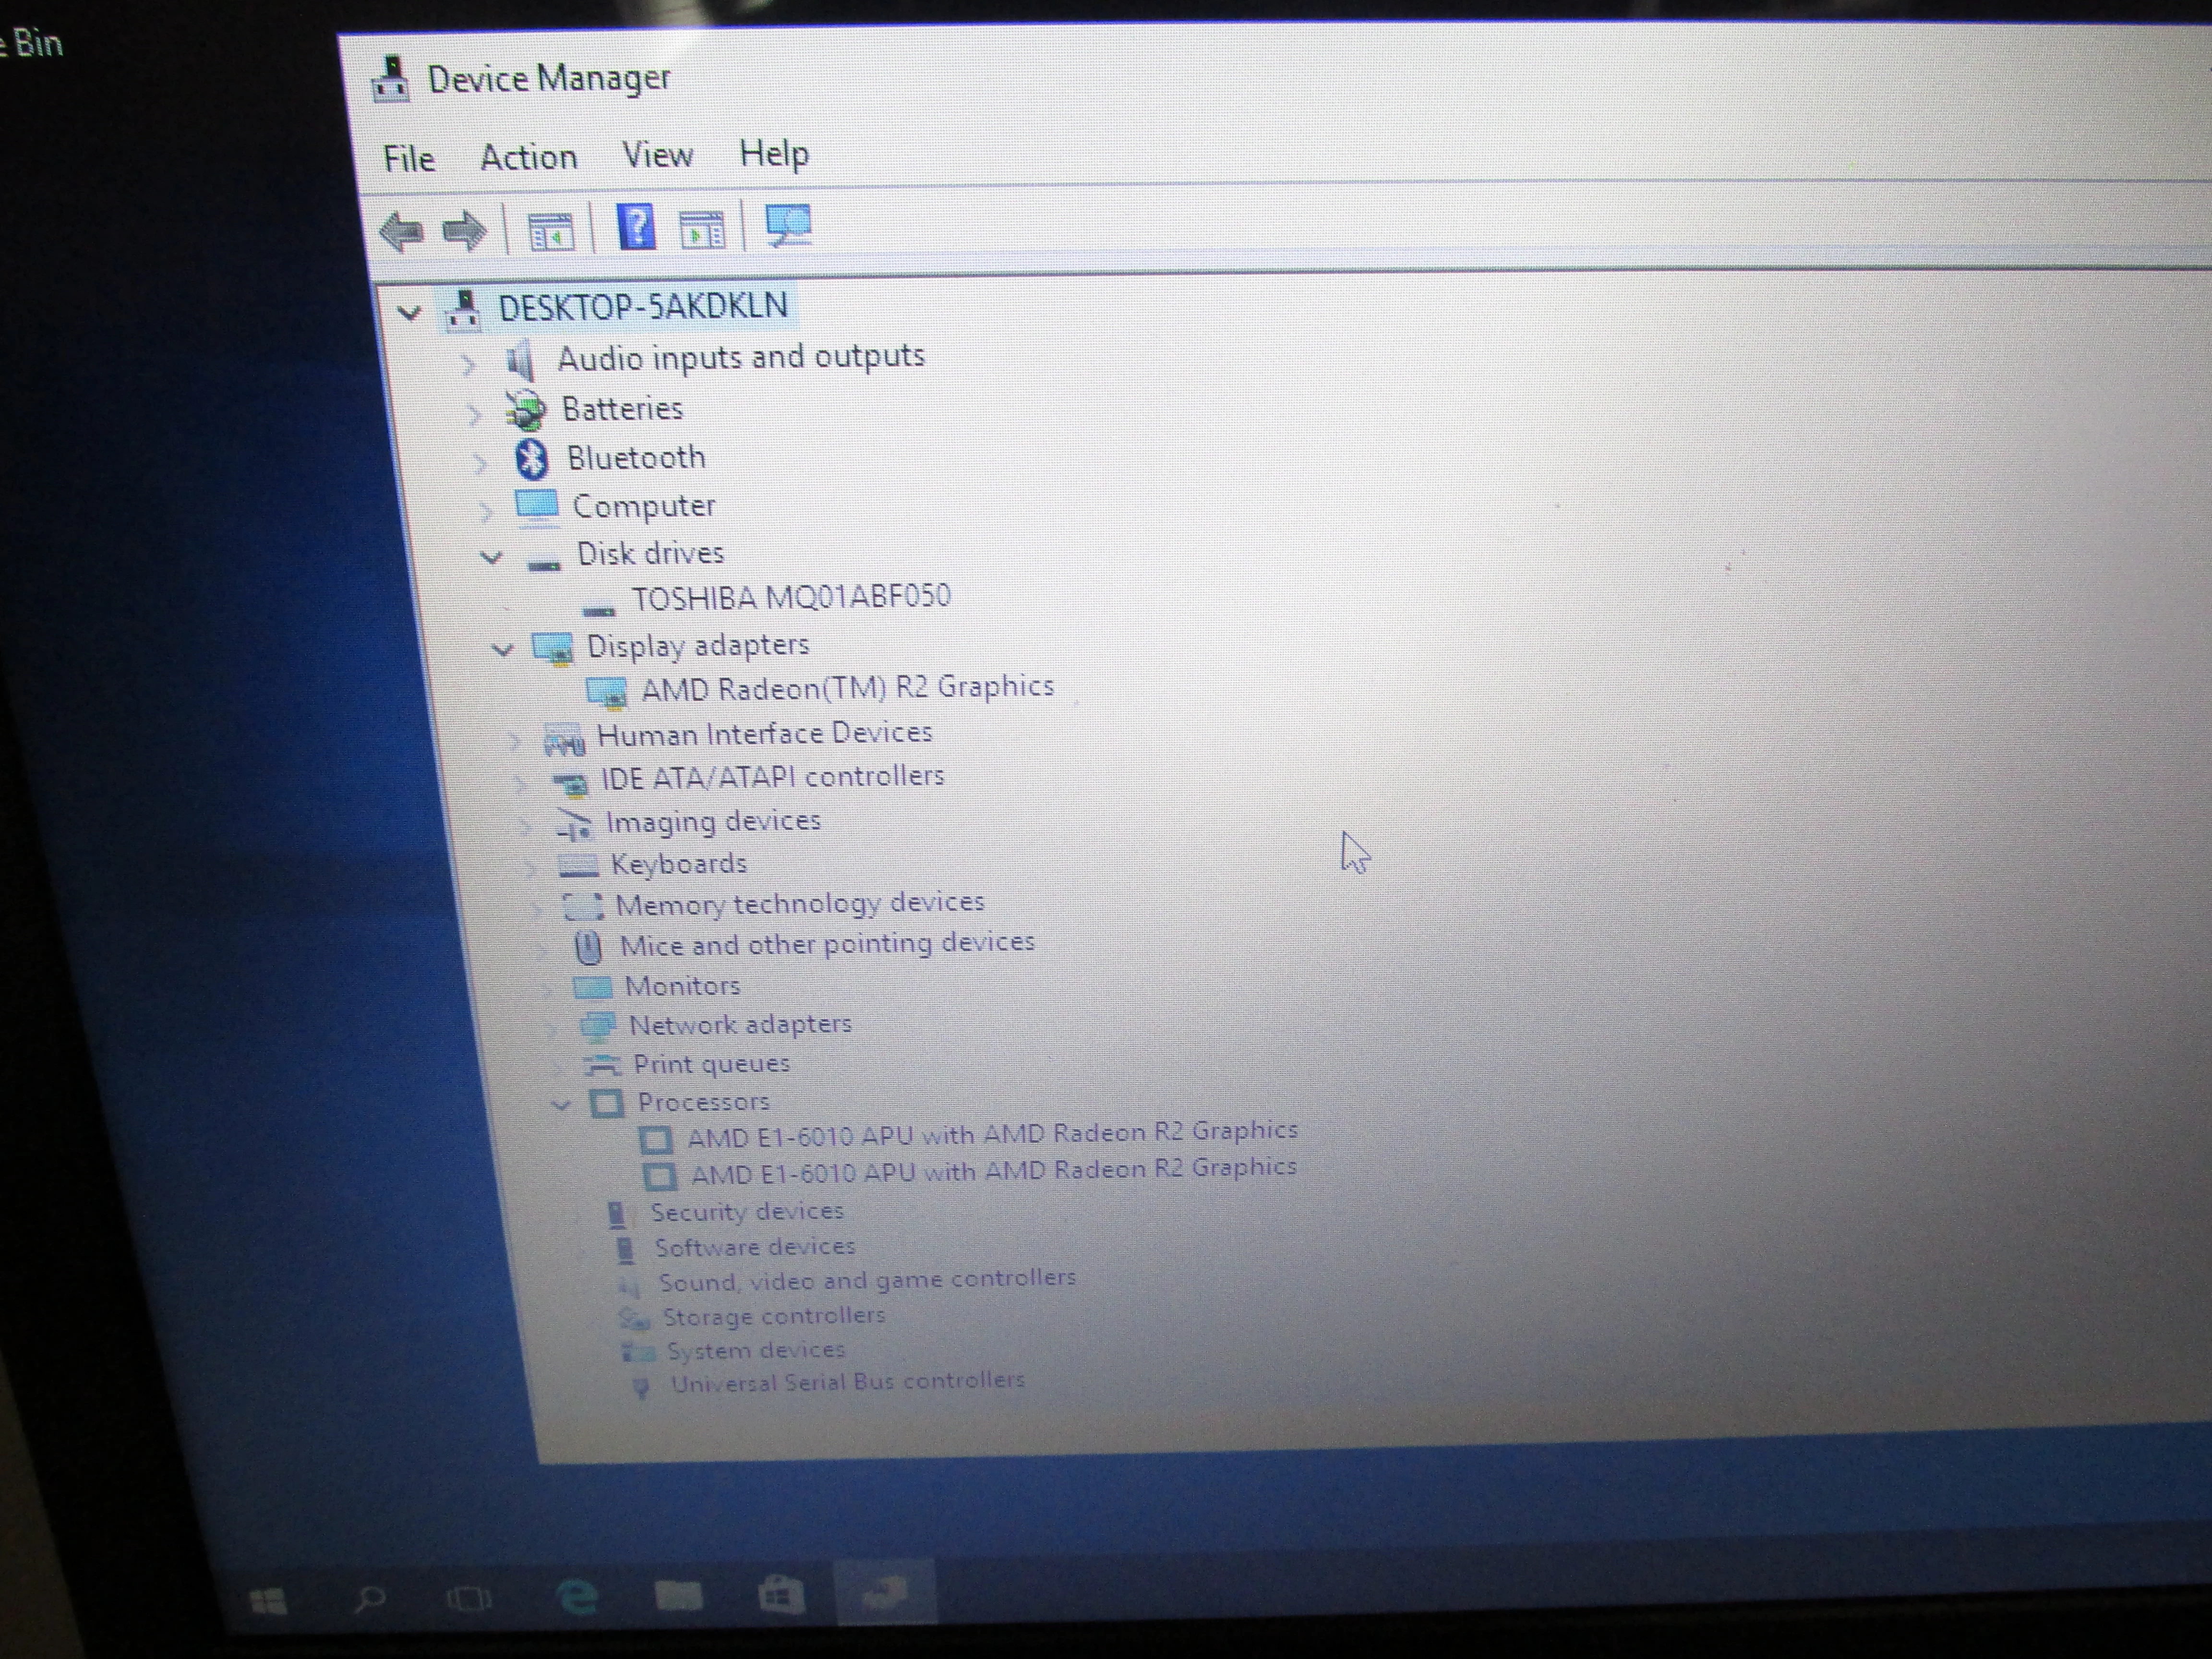Open taskbar Search magnifier
The height and width of the screenshot is (1659, 2212).
coord(369,1599)
